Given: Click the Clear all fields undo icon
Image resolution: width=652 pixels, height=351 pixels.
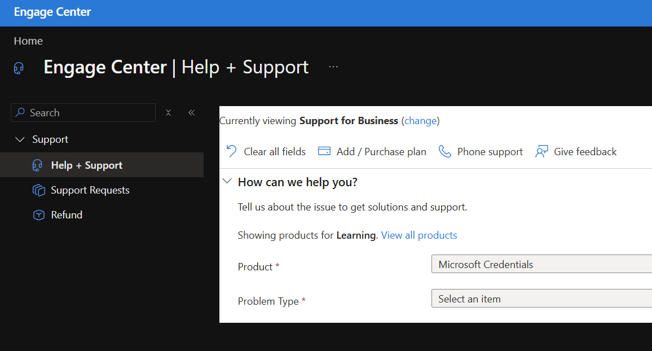Looking at the screenshot, I should 231,151.
